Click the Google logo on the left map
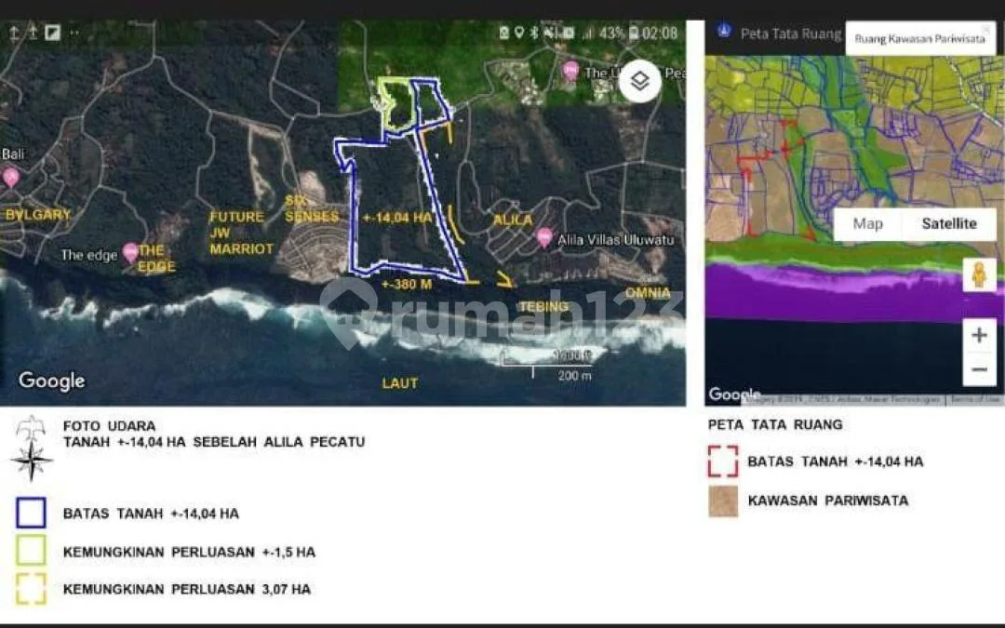 [52, 381]
